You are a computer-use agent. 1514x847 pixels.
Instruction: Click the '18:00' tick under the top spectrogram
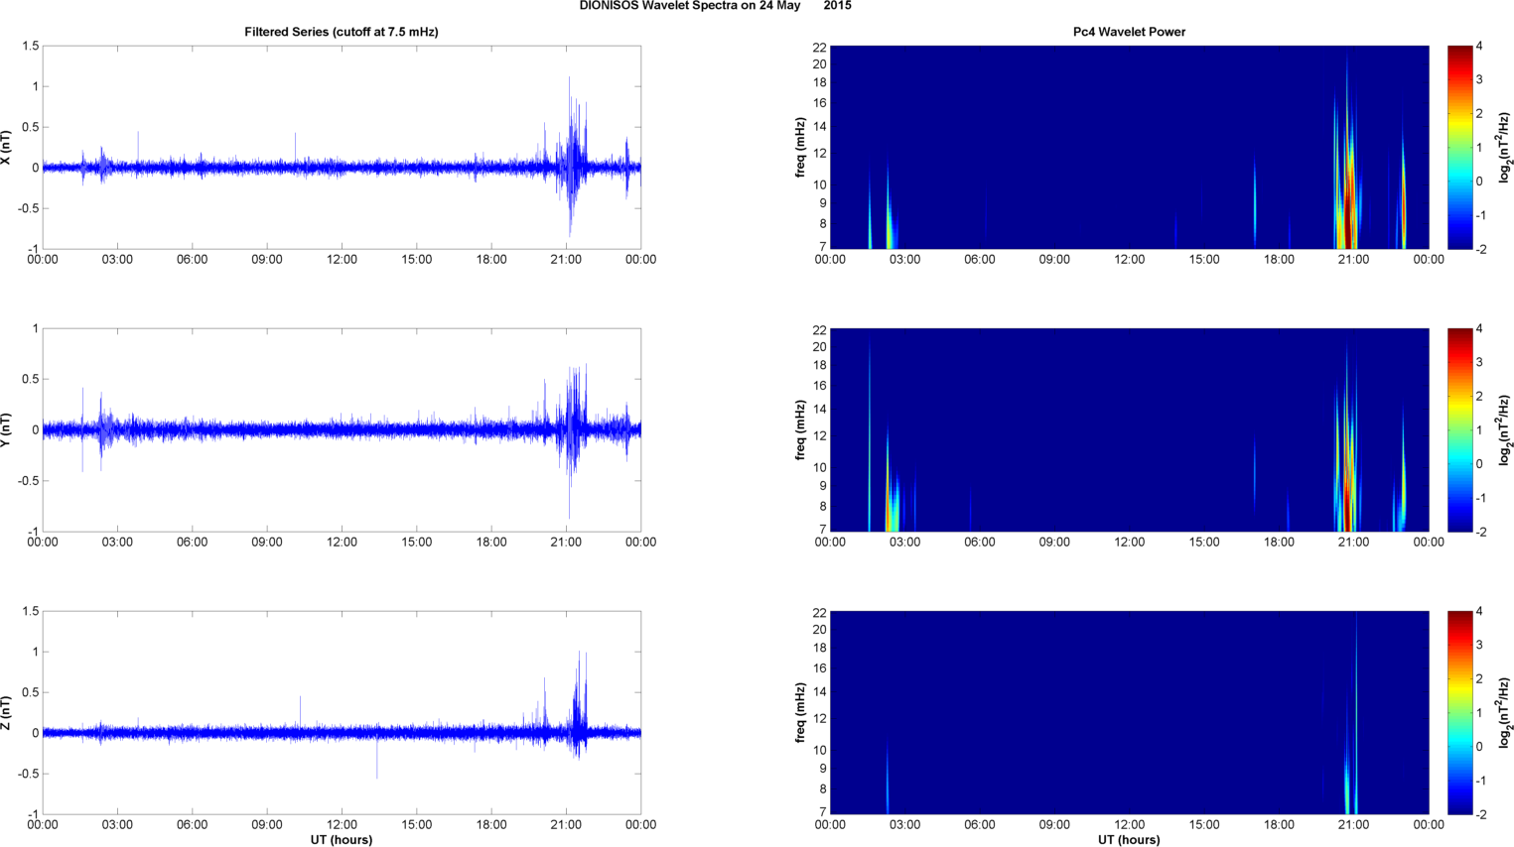pos(1279,260)
